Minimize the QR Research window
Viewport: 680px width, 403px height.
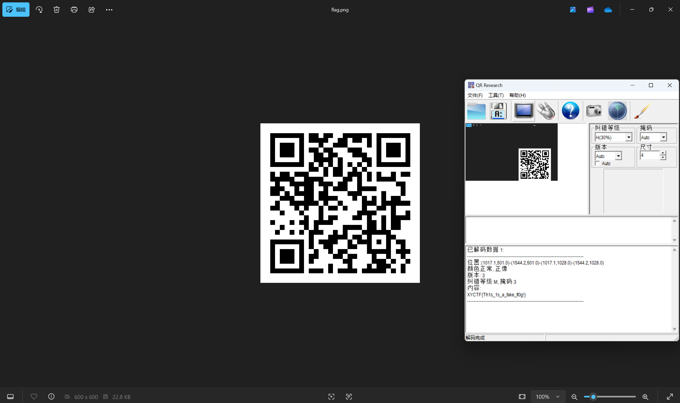632,85
